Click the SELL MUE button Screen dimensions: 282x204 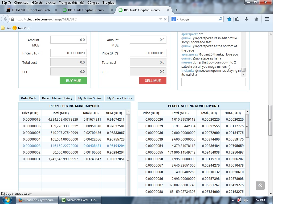coord(153,80)
